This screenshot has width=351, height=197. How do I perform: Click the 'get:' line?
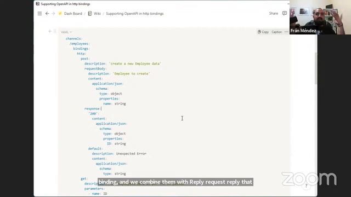click(x=84, y=179)
